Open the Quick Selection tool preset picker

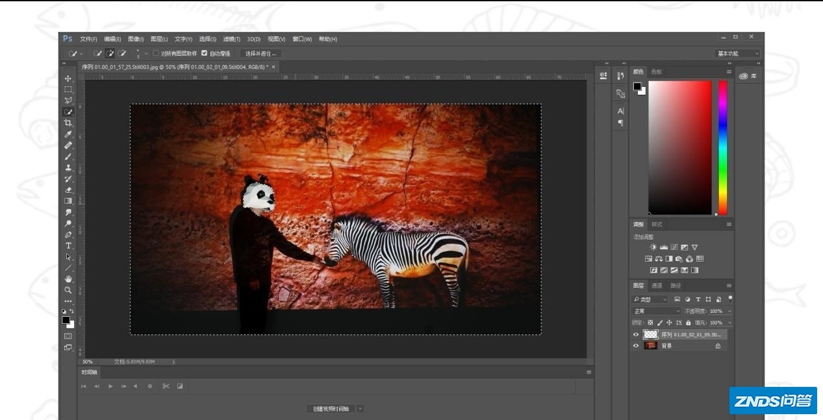click(76, 53)
